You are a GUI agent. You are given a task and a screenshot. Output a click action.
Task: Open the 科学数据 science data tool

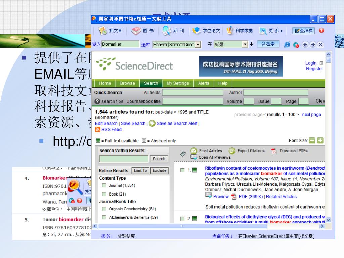point(240,31)
